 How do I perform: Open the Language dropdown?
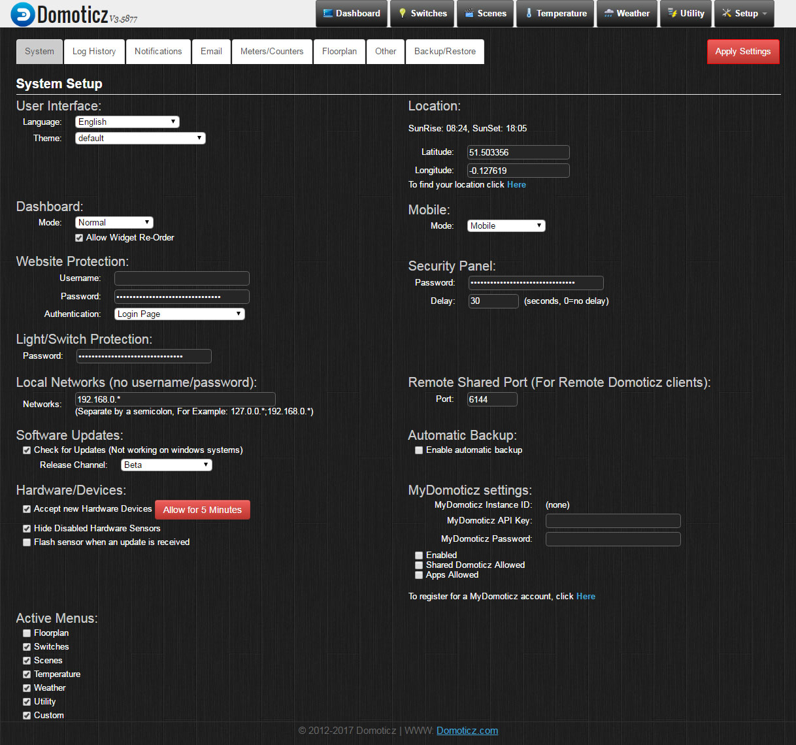coord(127,122)
